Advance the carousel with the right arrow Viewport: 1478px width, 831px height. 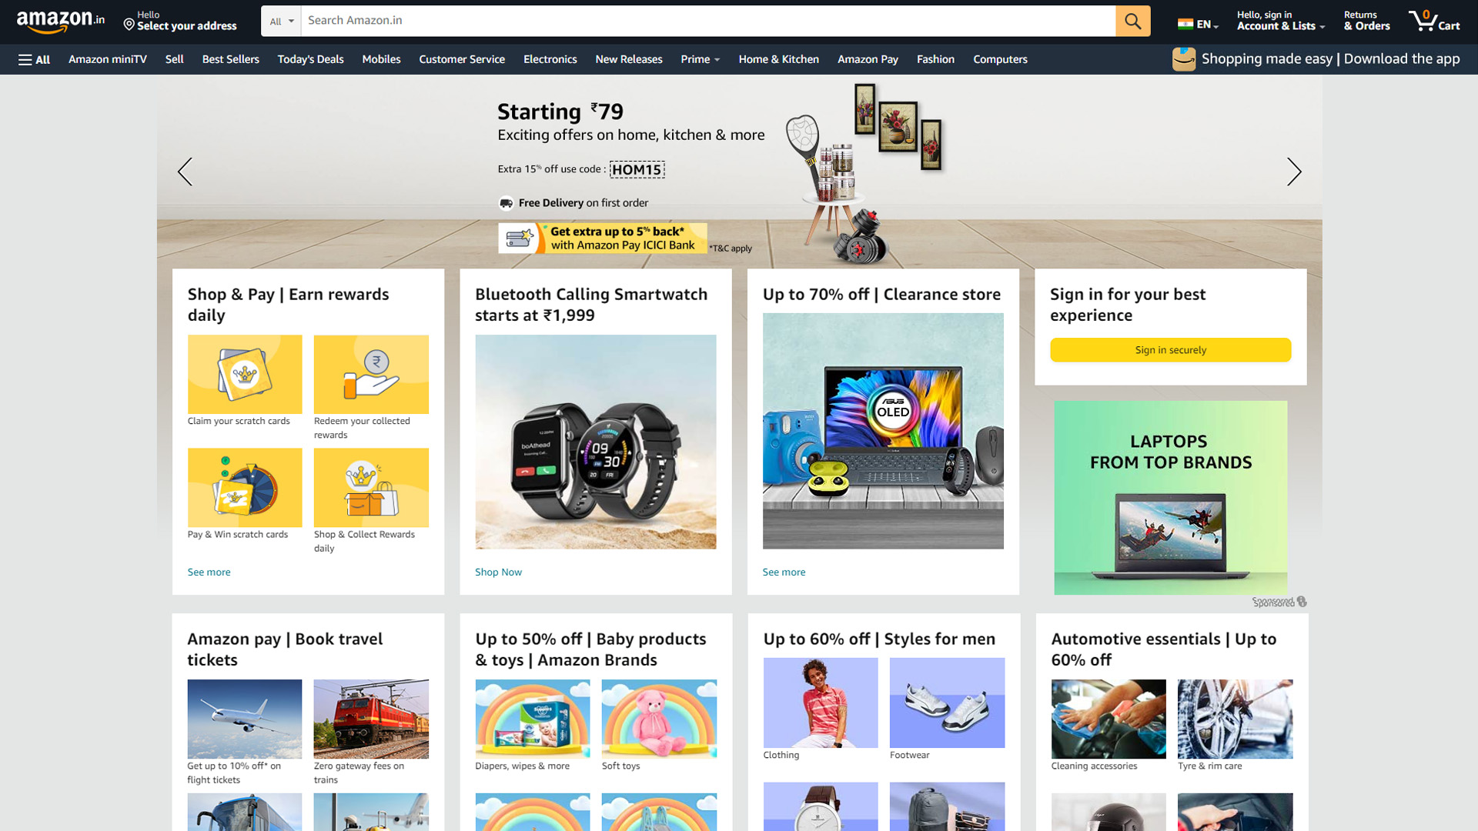1294,172
